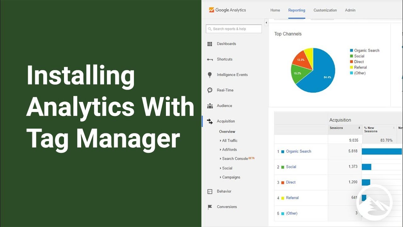Expand Campaigns submenu

230,177
